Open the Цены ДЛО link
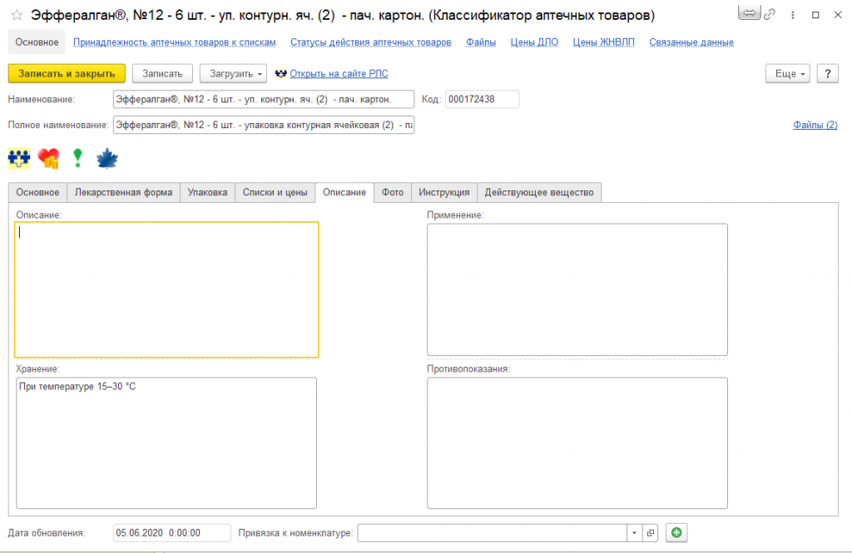Viewport: 852px width, 553px height. coord(534,42)
